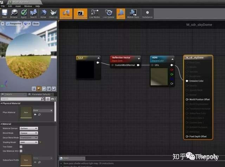Open the Blend Mode dropdown
The height and width of the screenshot is (167, 225).
tap(29, 133)
